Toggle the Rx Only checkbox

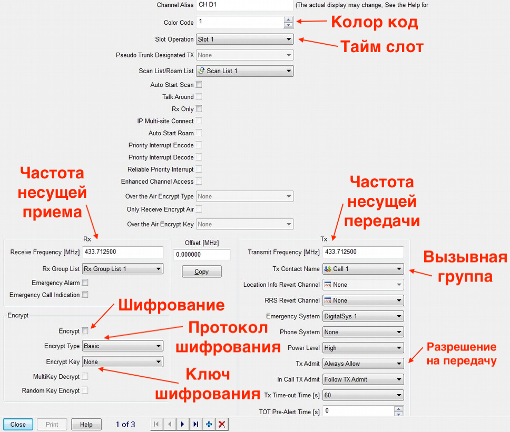tap(199, 109)
